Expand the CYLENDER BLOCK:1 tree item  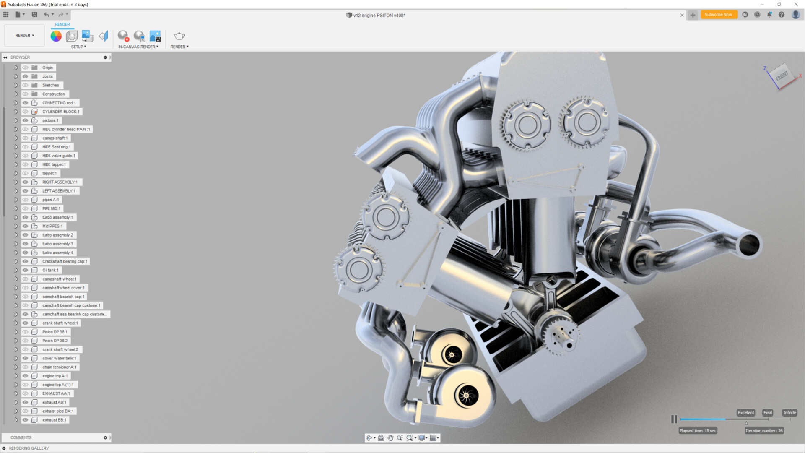coord(16,112)
